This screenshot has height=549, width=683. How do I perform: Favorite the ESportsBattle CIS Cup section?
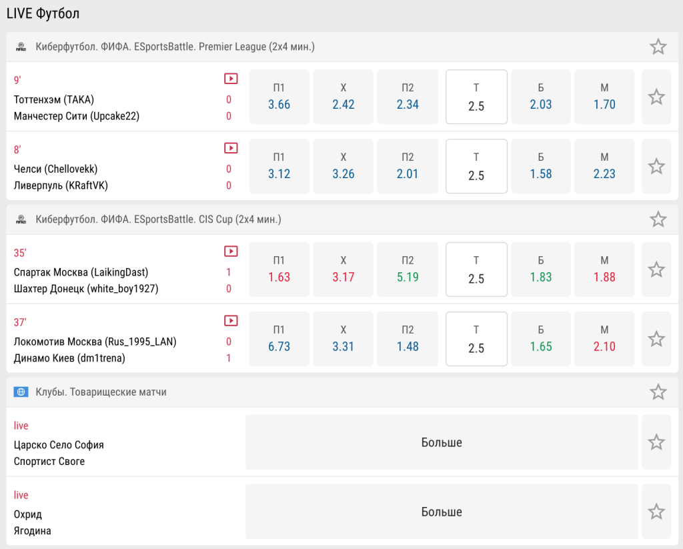pyautogui.click(x=658, y=219)
